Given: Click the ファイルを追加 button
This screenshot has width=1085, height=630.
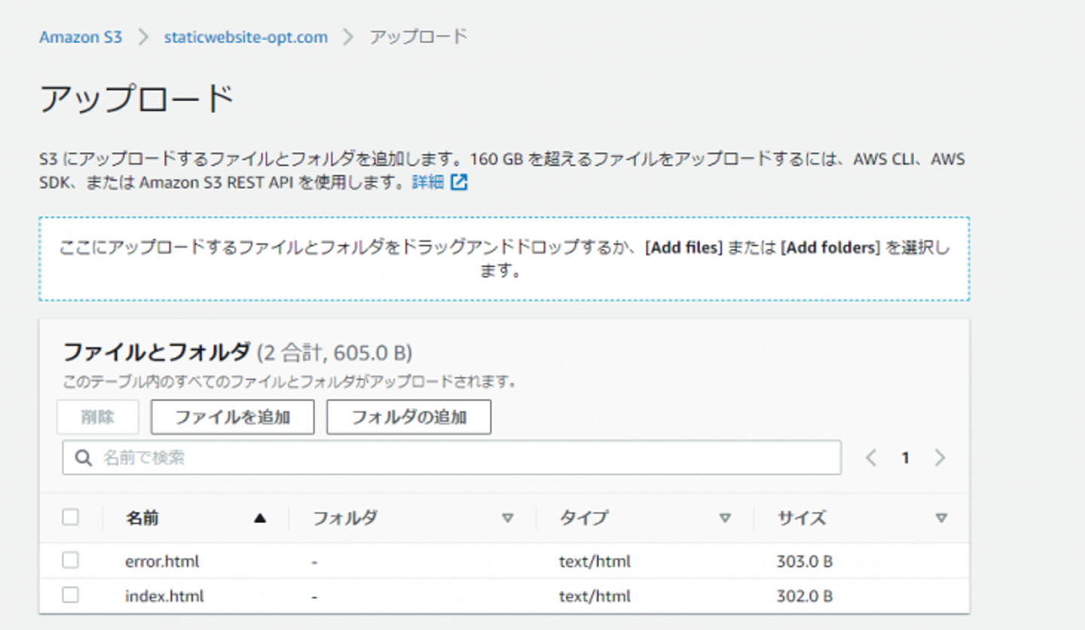Looking at the screenshot, I should 232,417.
